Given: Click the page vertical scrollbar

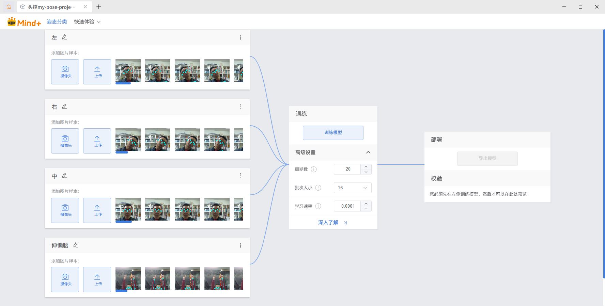Looking at the screenshot, I should (x=604, y=154).
